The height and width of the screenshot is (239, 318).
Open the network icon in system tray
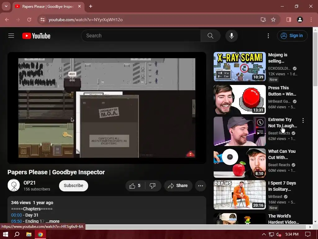coord(271,235)
